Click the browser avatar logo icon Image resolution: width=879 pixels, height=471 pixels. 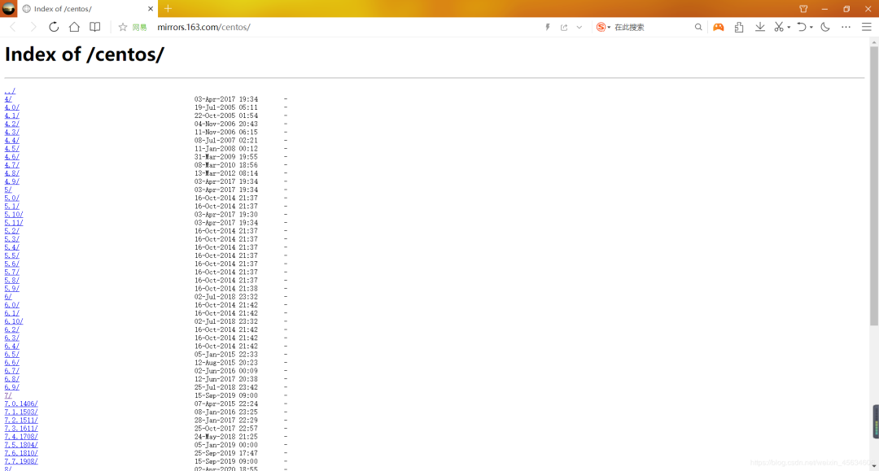click(9, 8)
